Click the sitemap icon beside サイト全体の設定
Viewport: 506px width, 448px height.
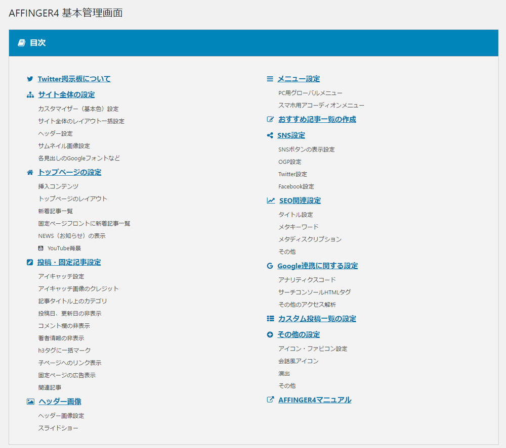30,94
